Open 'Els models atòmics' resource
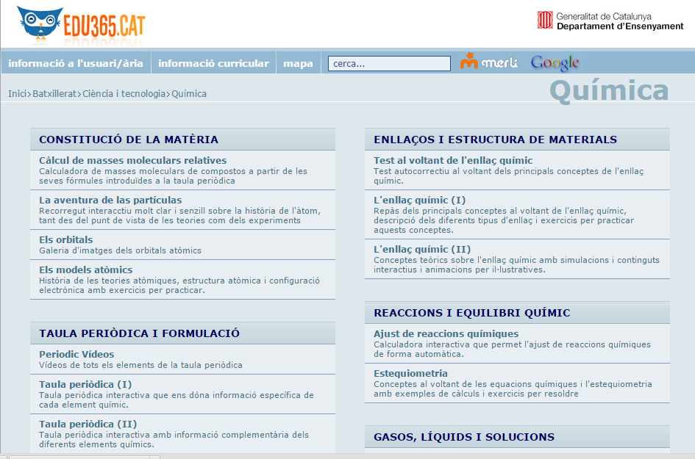This screenshot has width=695, height=459. click(x=85, y=270)
